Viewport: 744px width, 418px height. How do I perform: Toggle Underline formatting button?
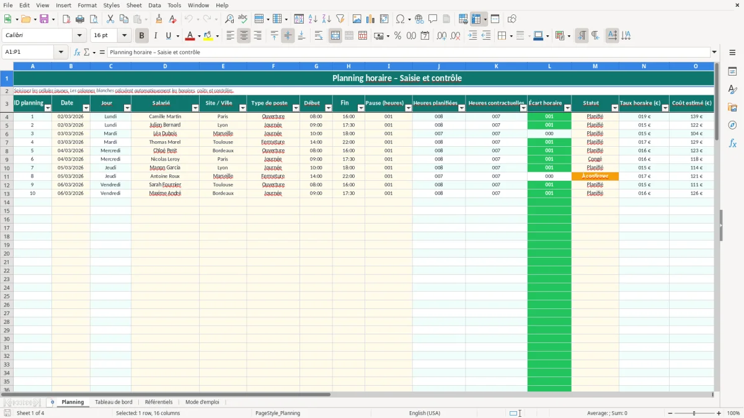pos(169,36)
